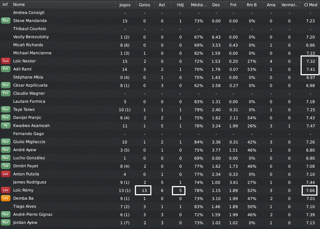Click Loïc Rémy's highlighted 13 goals cell

pos(144,190)
